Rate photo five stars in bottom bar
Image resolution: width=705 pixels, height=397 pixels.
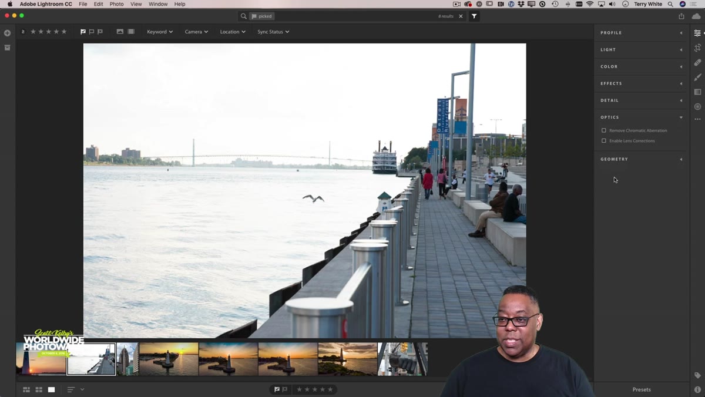click(330, 389)
